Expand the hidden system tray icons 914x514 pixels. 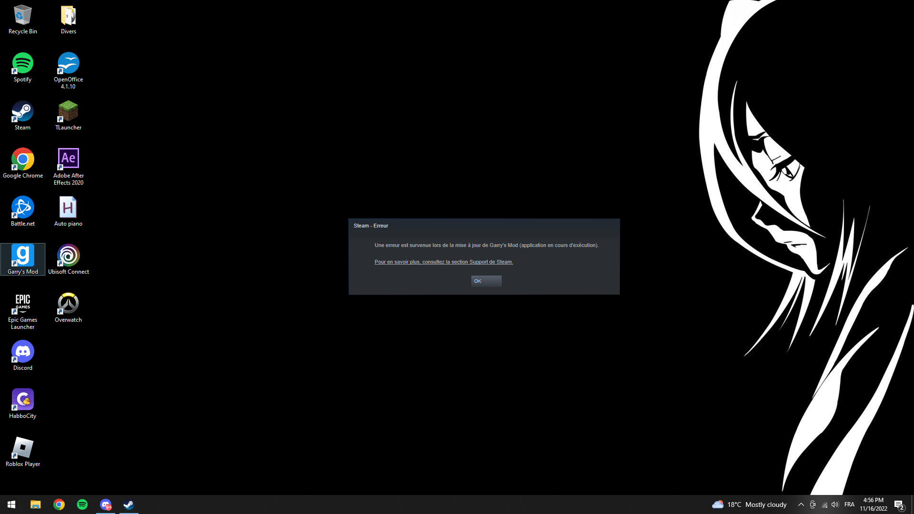click(x=801, y=504)
